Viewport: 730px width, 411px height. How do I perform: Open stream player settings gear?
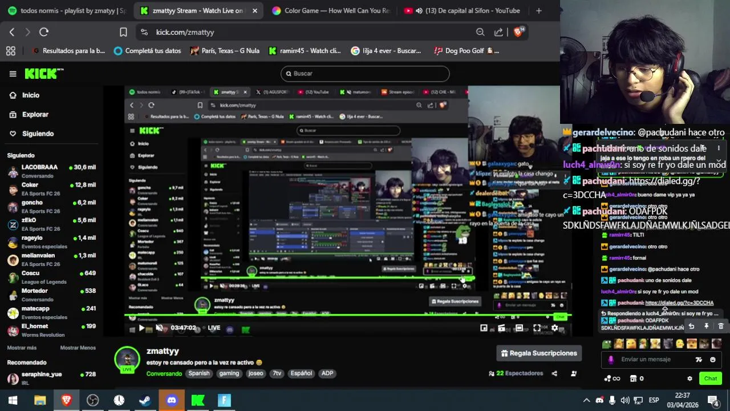point(554,328)
